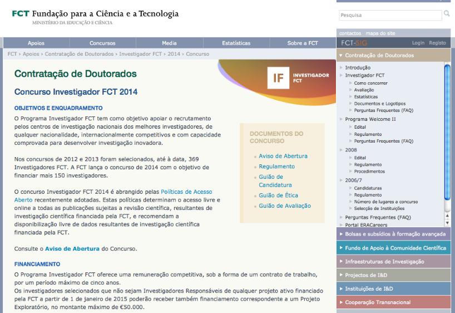This screenshot has width=455, height=313.
Task: Expand Instituições de I&D section
Action: pyautogui.click(x=393, y=289)
